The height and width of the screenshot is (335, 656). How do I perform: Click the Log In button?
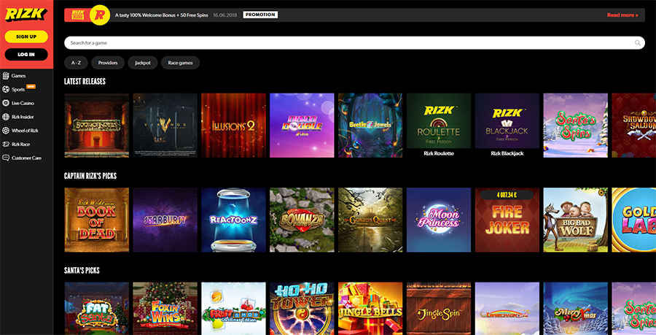26,55
